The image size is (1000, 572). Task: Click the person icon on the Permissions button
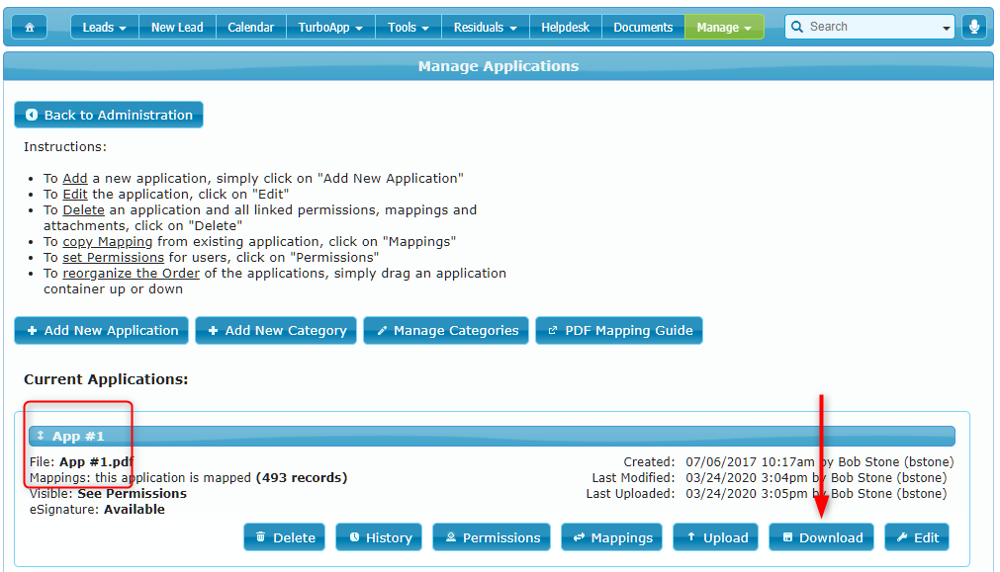pyautogui.click(x=450, y=536)
